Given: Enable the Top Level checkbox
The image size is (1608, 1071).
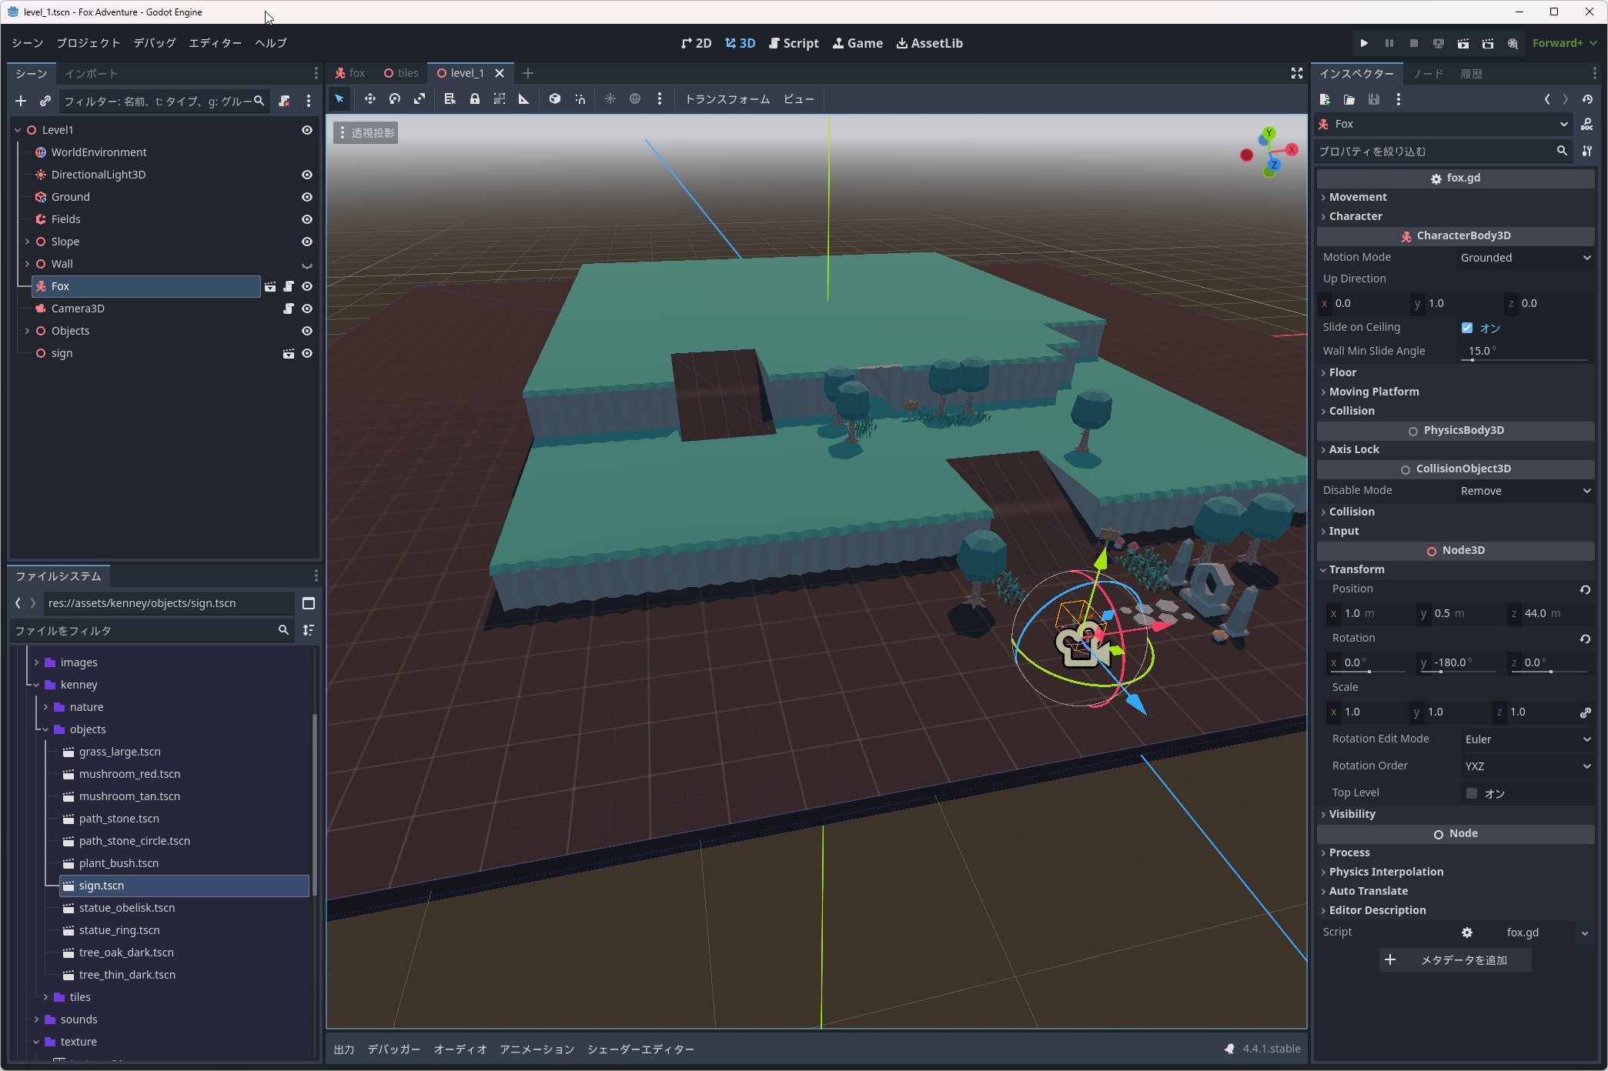Looking at the screenshot, I should [x=1472, y=793].
